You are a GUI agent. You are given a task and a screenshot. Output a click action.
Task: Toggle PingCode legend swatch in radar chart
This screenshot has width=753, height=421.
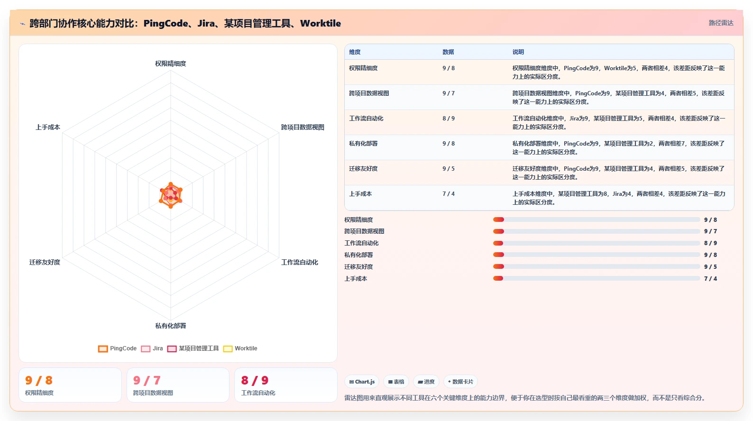pos(103,348)
